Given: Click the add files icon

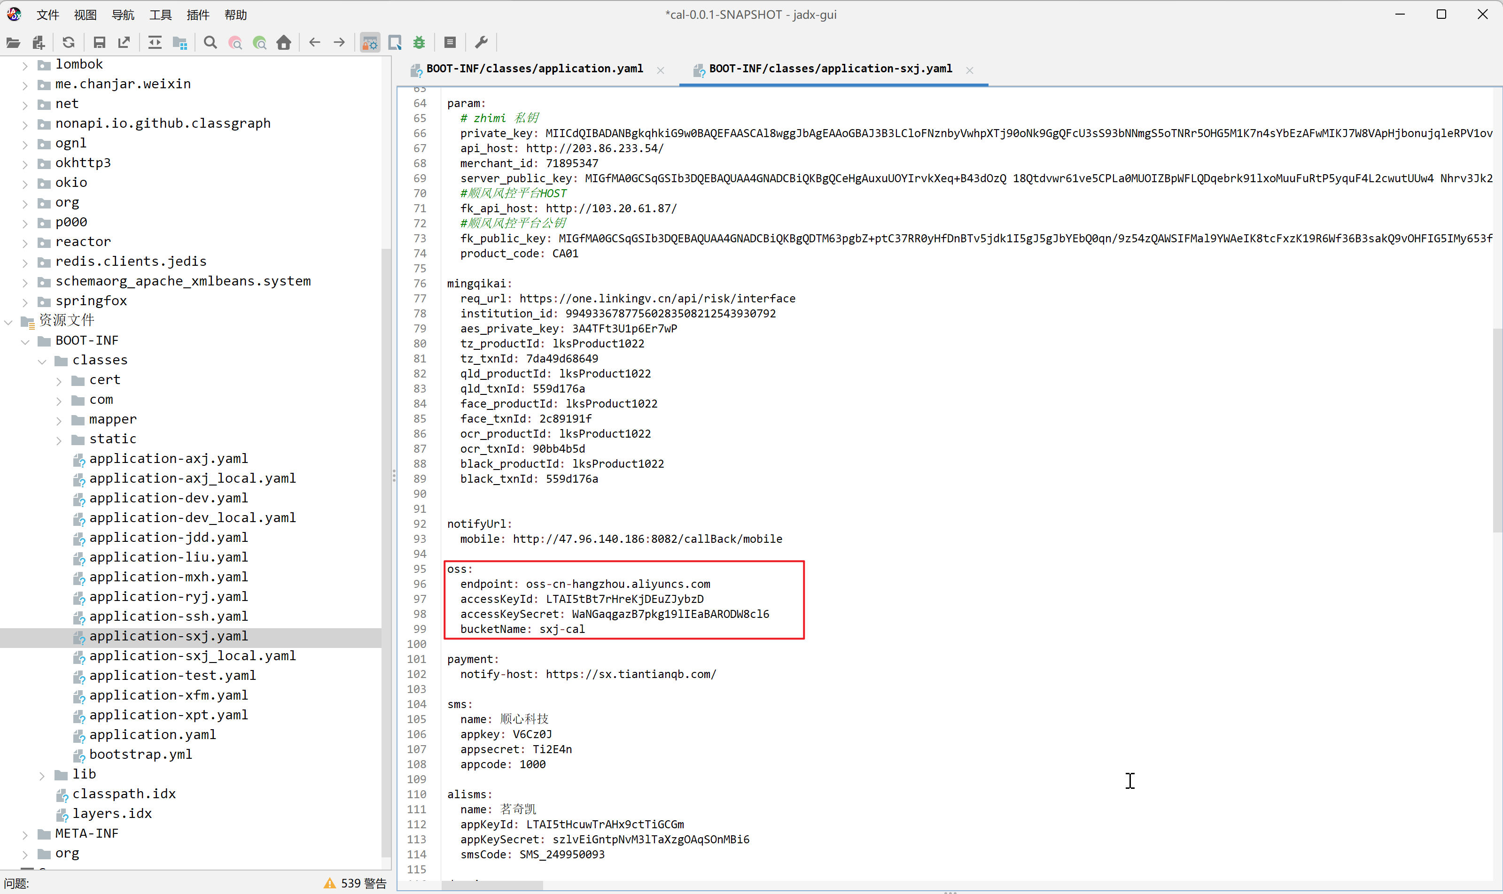Looking at the screenshot, I should 39,42.
